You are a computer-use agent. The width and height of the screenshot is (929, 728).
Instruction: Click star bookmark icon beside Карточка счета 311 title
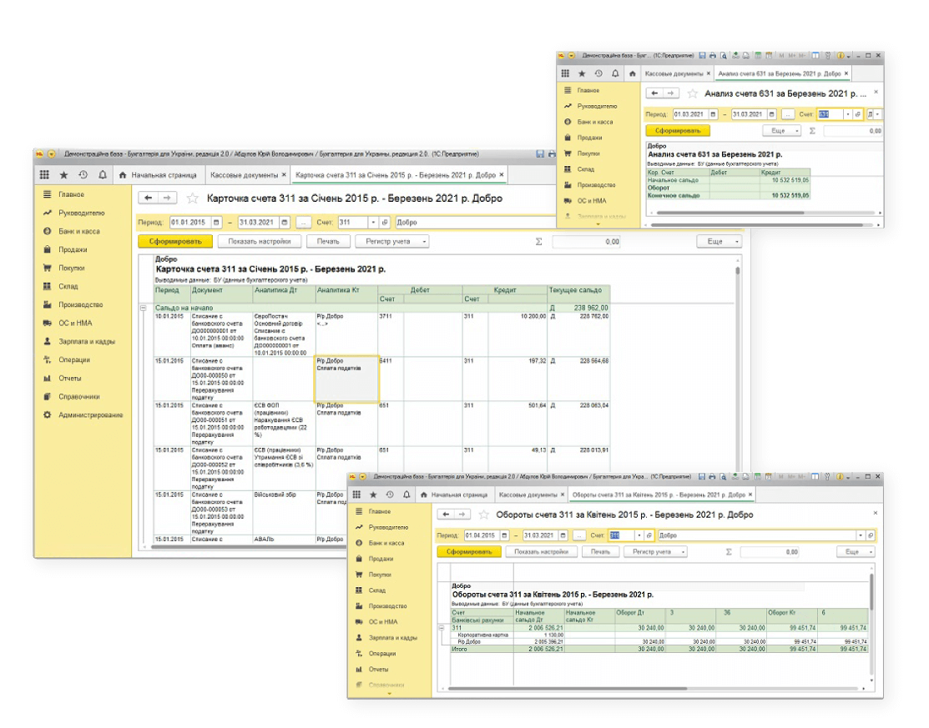click(193, 198)
